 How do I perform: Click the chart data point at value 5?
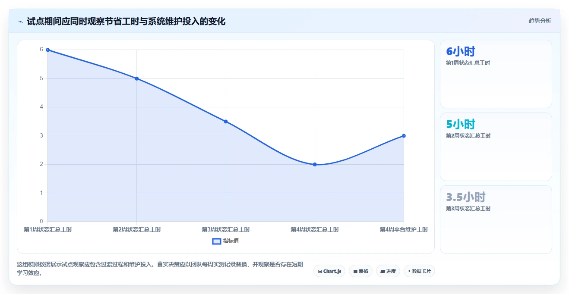click(x=136, y=78)
